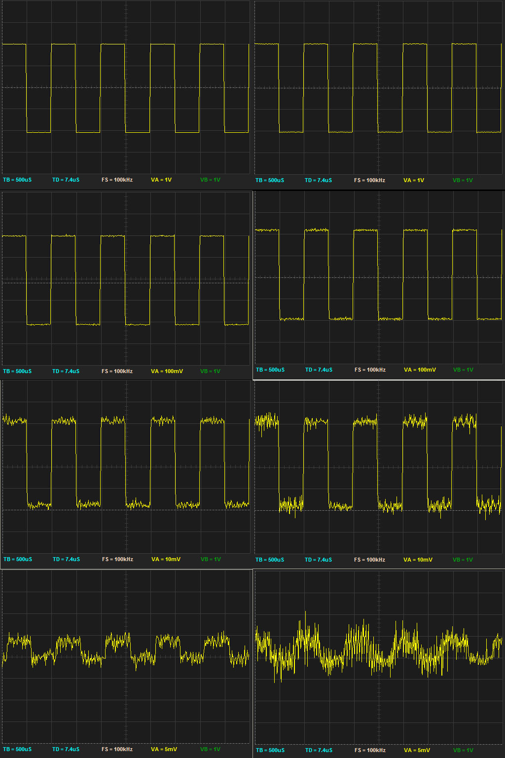This screenshot has height=758, width=505.
Task: Select VA = 1V label in left top panel
Action: 161,180
